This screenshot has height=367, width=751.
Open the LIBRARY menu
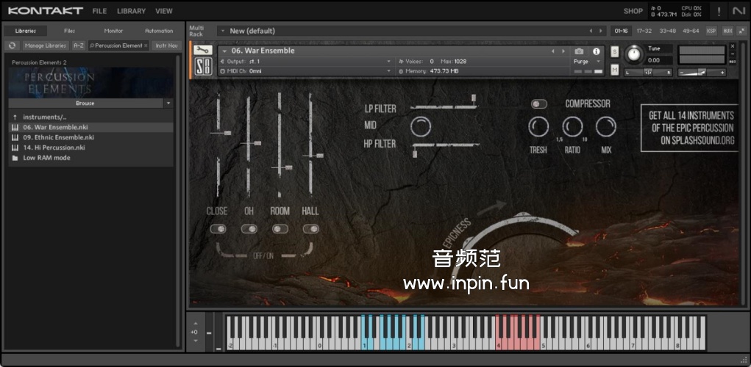131,11
